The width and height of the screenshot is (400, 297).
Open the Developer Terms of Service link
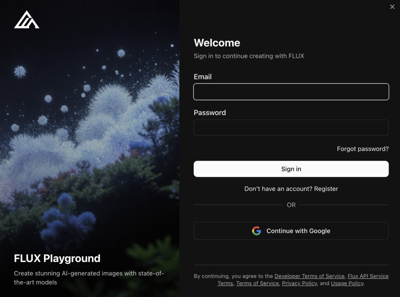(309, 276)
